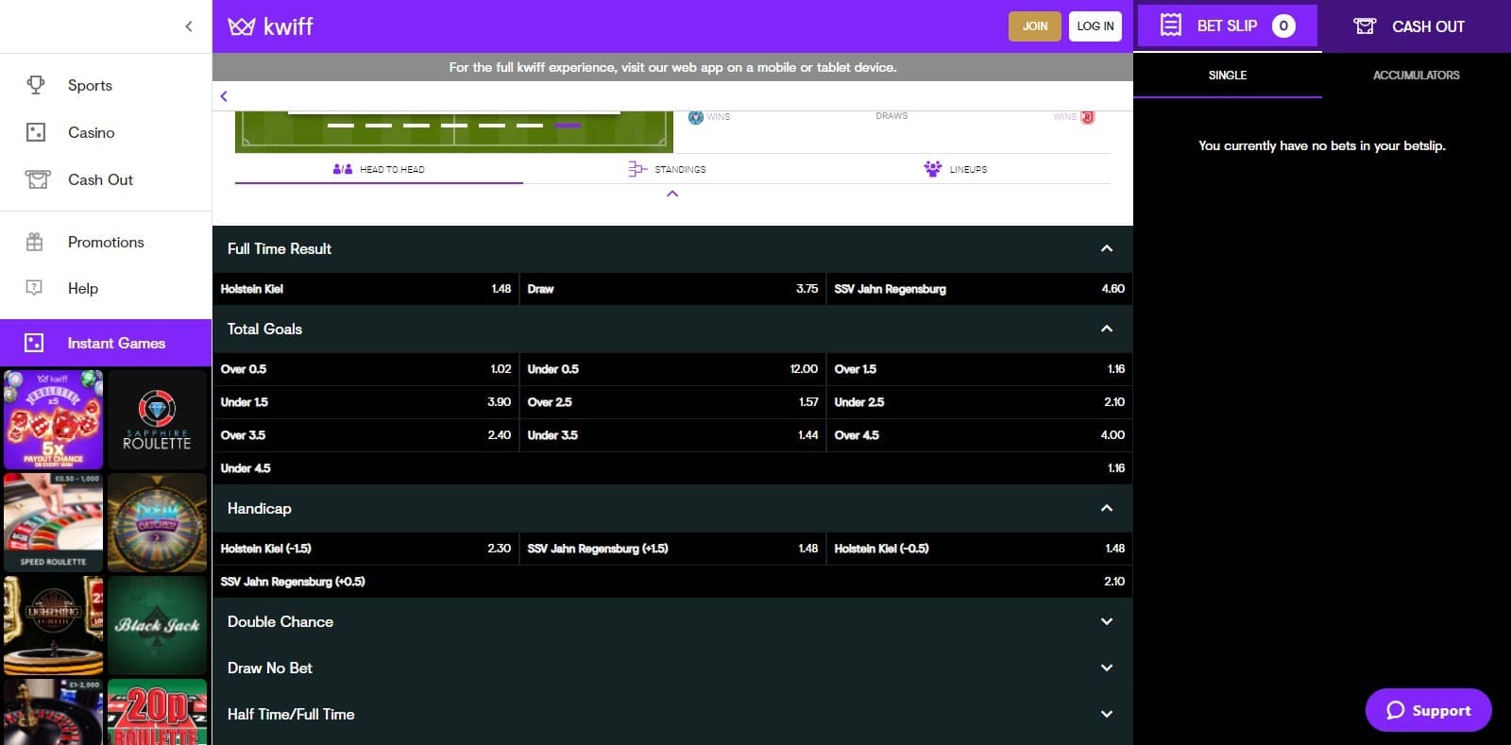
Task: Select Holstein Kiel (-1.5) handicap
Action: [365, 549]
